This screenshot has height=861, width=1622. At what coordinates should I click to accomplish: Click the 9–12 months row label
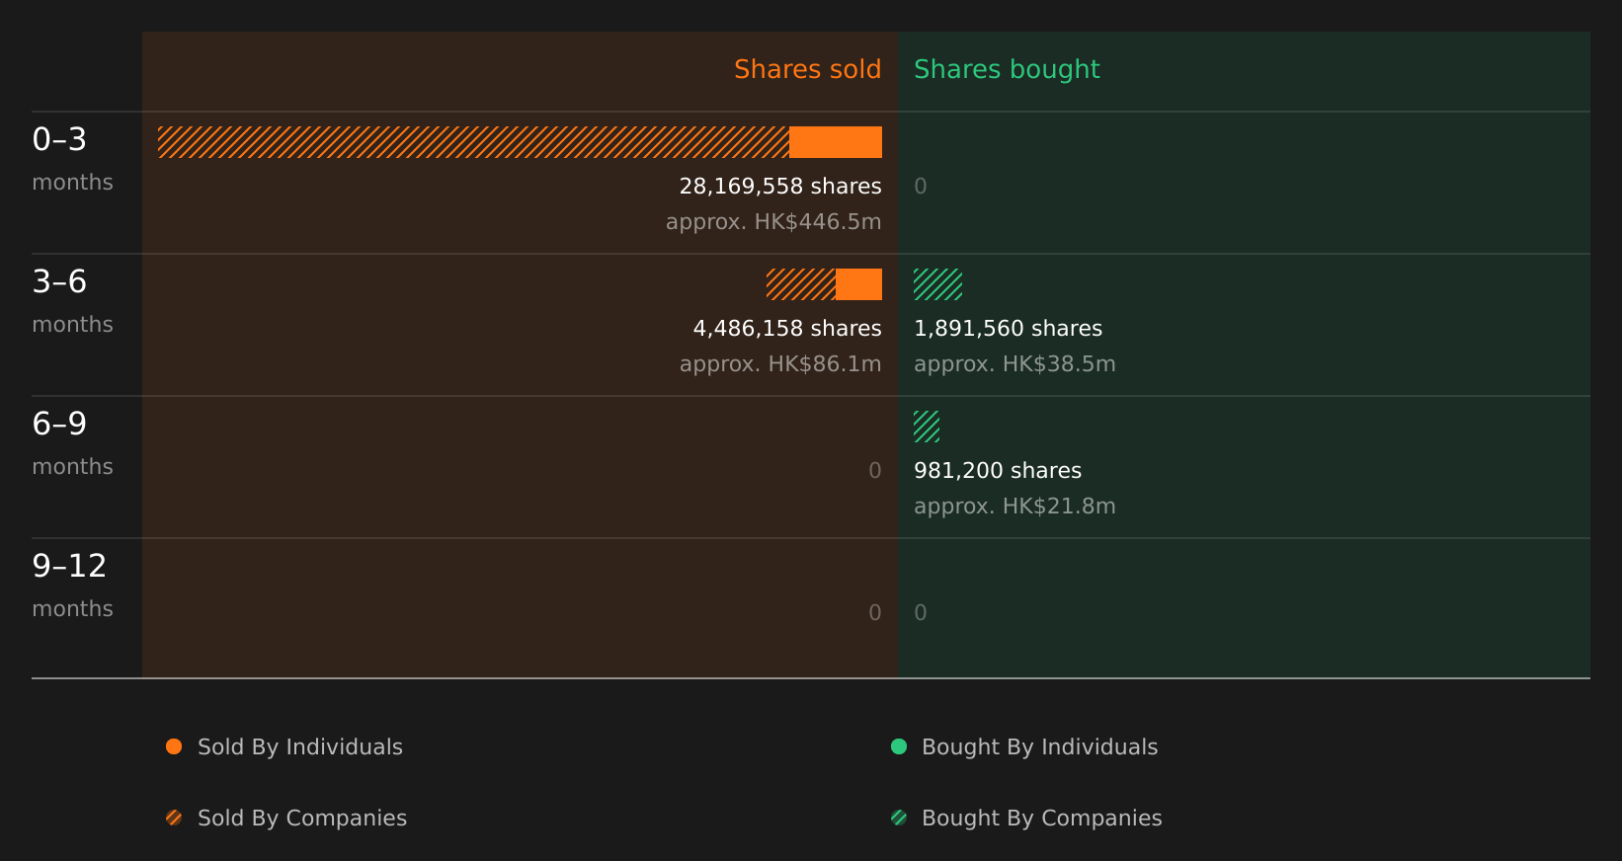pyautogui.click(x=72, y=585)
